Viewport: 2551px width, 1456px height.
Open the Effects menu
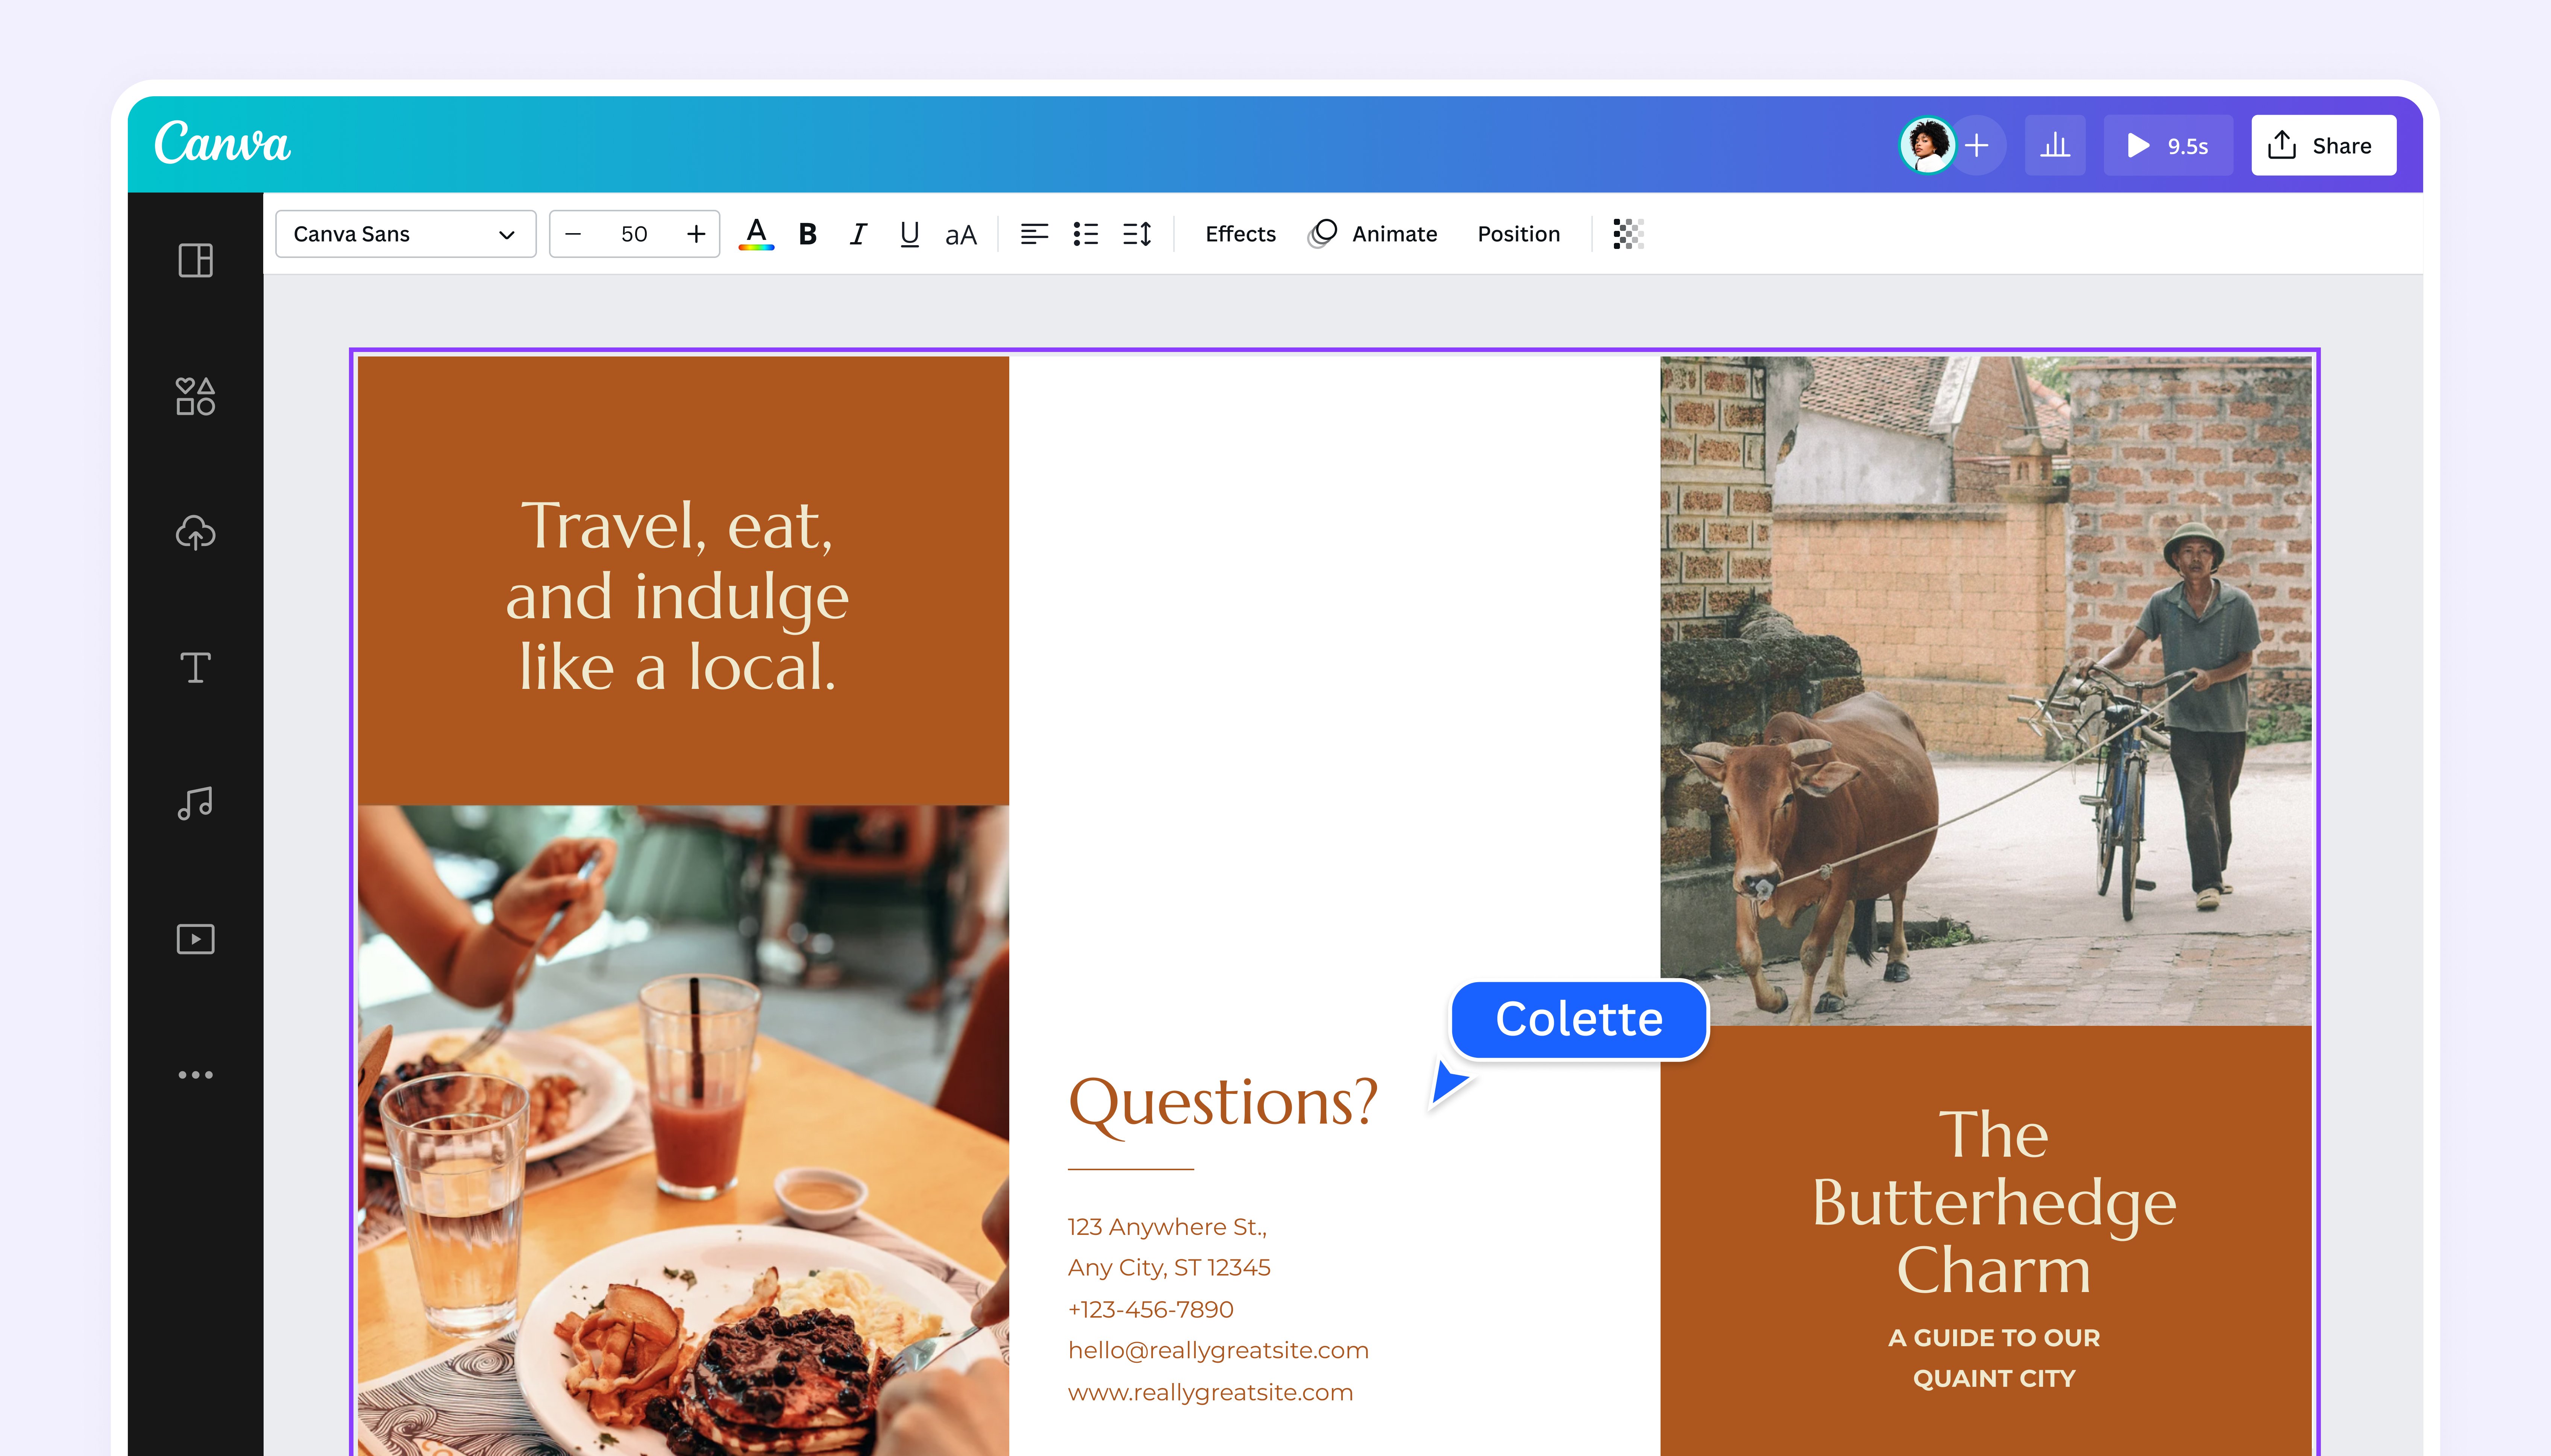pos(1240,234)
